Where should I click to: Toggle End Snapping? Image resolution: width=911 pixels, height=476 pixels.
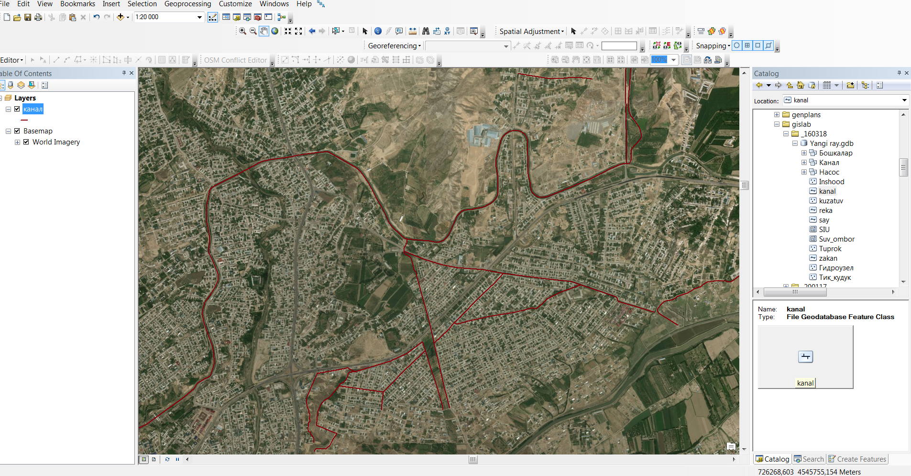[x=747, y=45]
